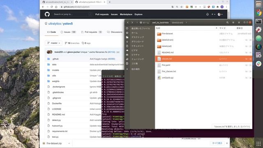
Task: Select the classes.txt file row
Action: pos(204,59)
